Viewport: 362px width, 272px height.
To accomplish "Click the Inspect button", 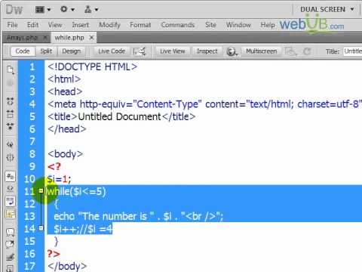I will (x=207, y=51).
